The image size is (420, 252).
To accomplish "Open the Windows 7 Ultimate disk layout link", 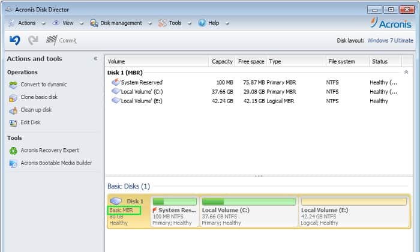I will (x=390, y=40).
